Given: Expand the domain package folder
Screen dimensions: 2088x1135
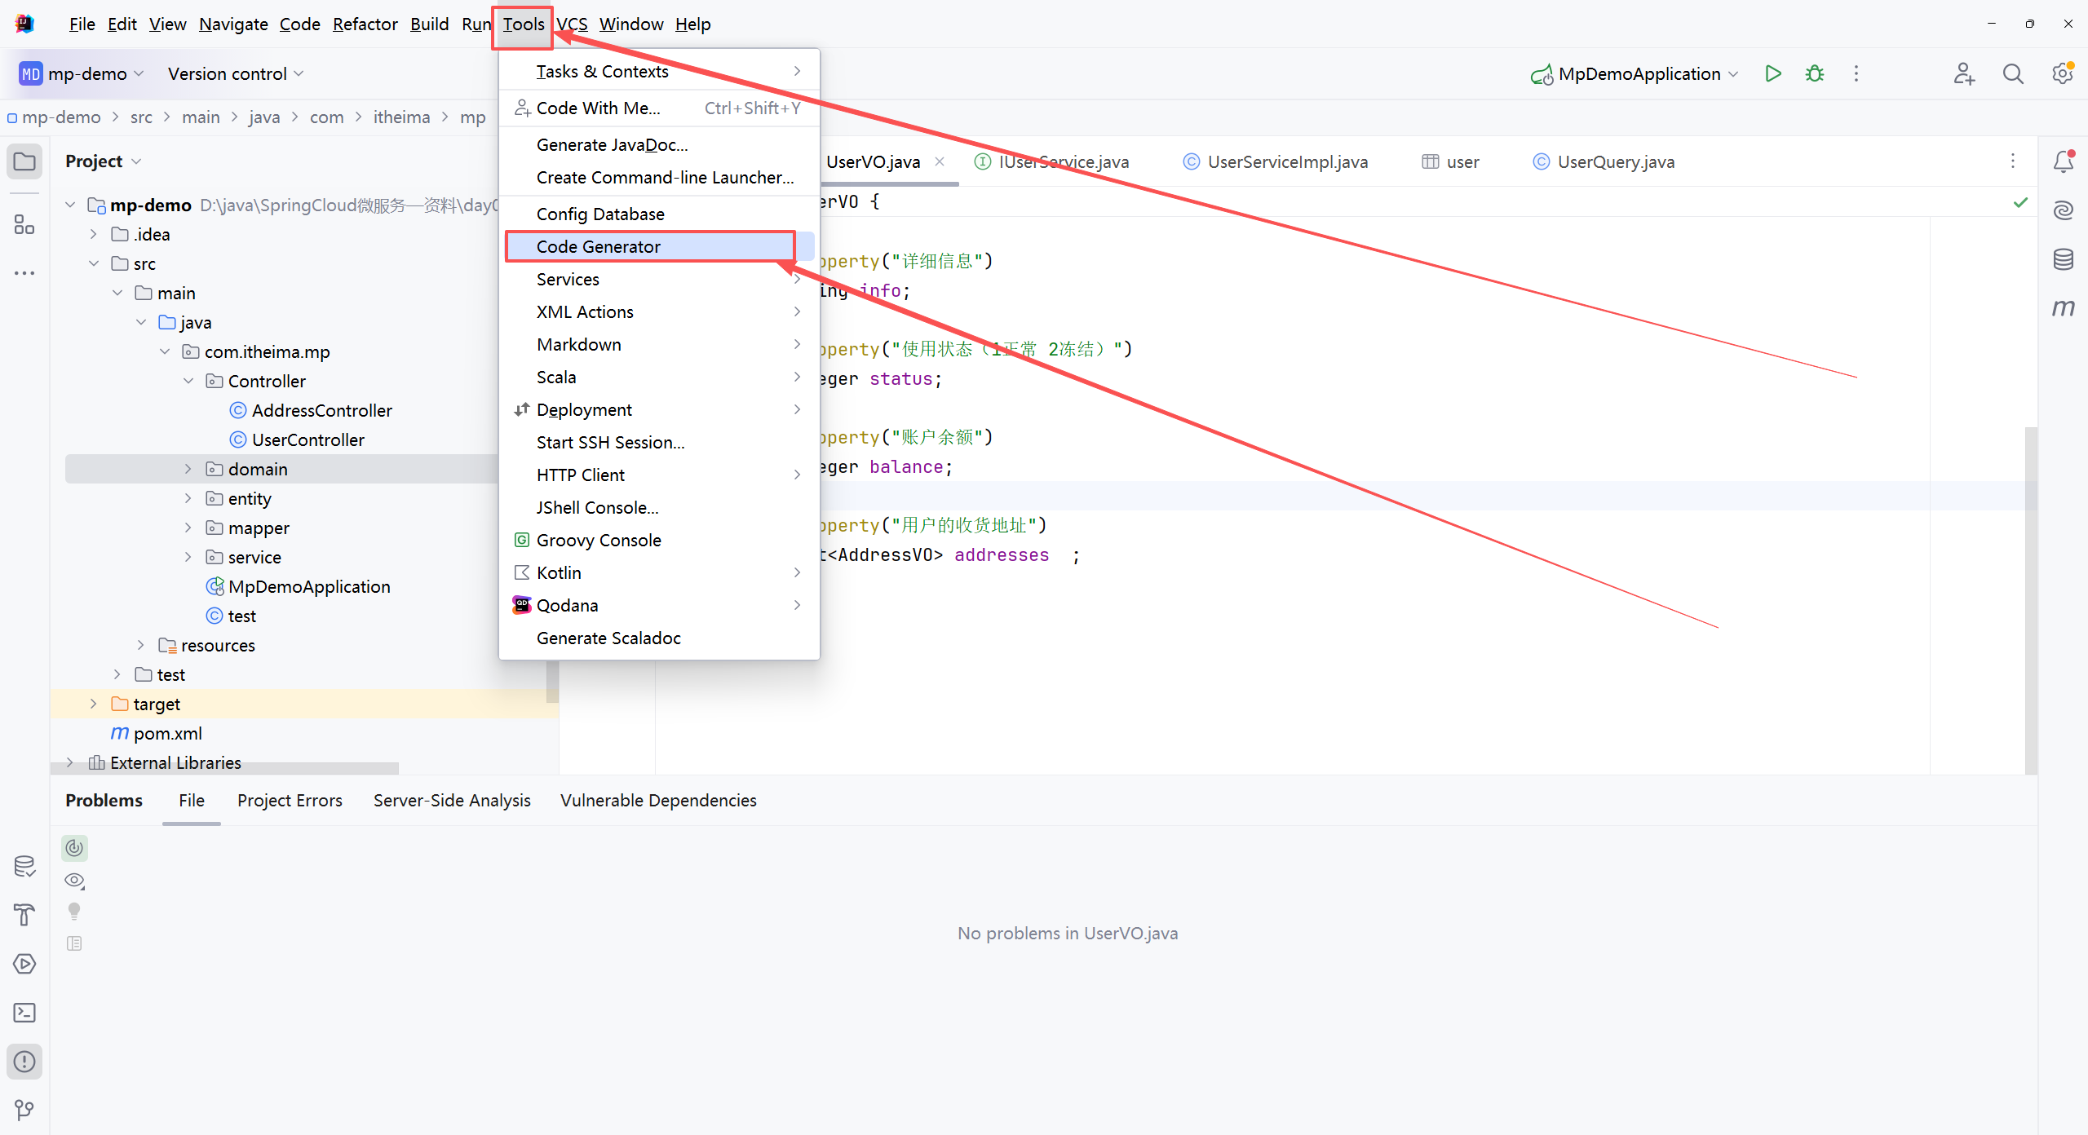Looking at the screenshot, I should click(188, 469).
